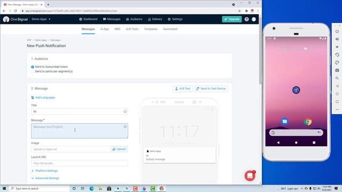Open the Settings navigation menu
Viewport: 342px width, 192px height.
tap(175, 19)
